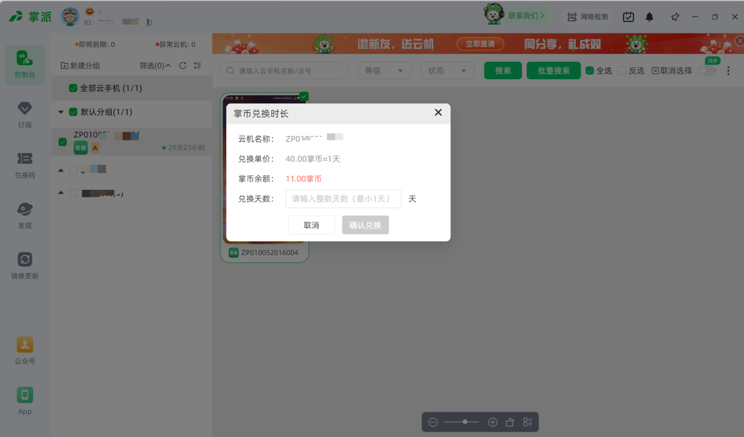
Task: Open the 发现 sidebar section
Action: (25, 216)
